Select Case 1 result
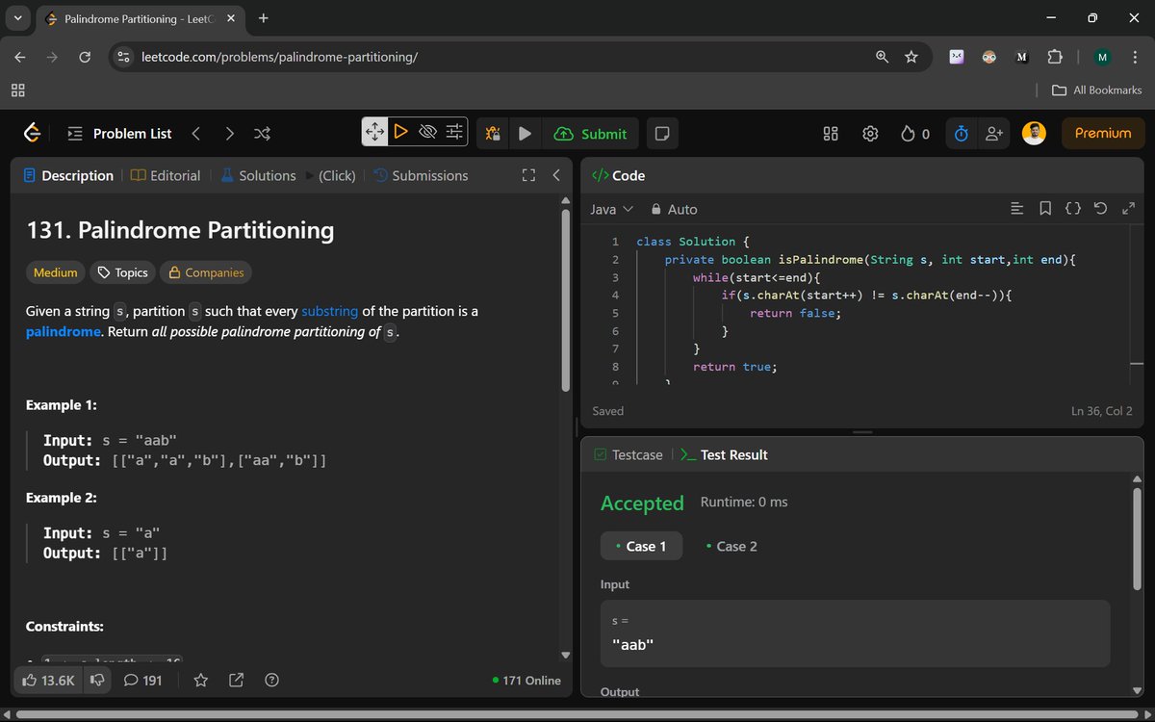1155x722 pixels. [x=641, y=546]
